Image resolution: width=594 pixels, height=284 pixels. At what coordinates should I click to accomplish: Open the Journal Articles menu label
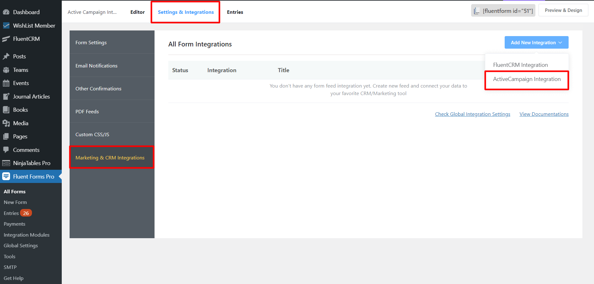pos(31,97)
